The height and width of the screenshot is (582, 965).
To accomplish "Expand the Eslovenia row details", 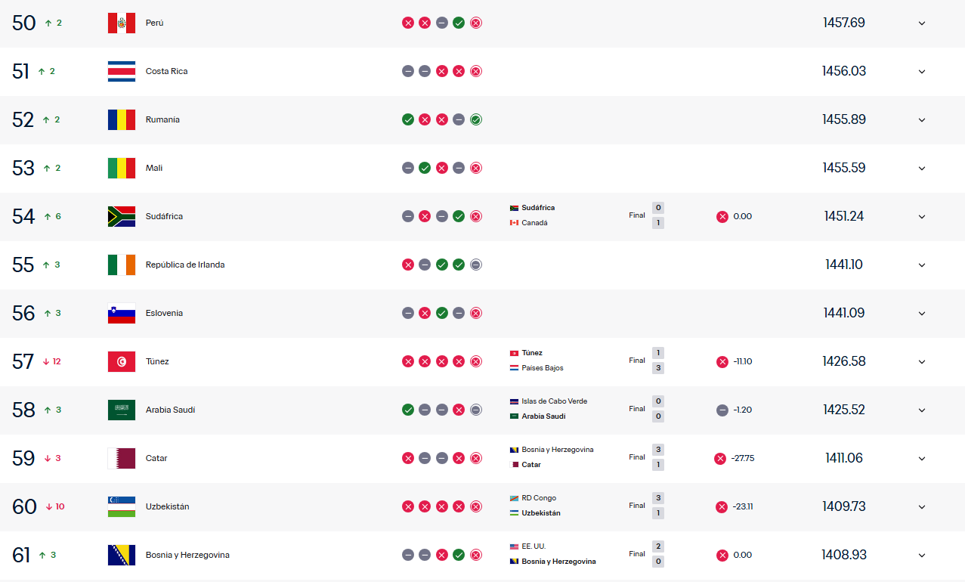I will (x=922, y=313).
